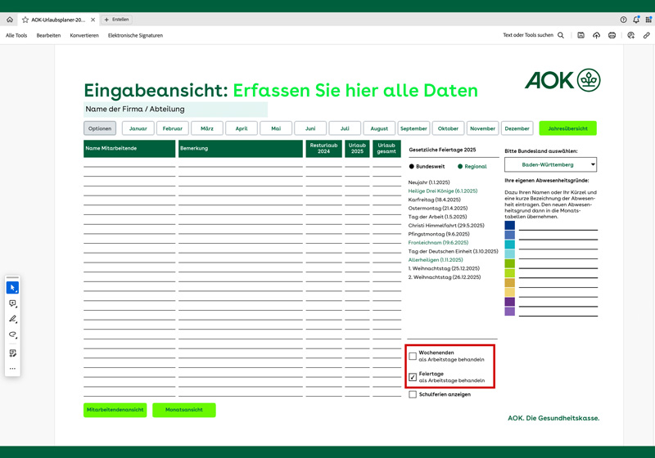655x458 pixels.
Task: Click the dark turquoise absence color swatch
Action: [x=509, y=245]
